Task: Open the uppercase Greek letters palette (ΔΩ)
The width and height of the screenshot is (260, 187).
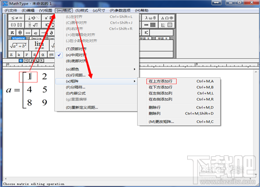Action: coord(167,18)
